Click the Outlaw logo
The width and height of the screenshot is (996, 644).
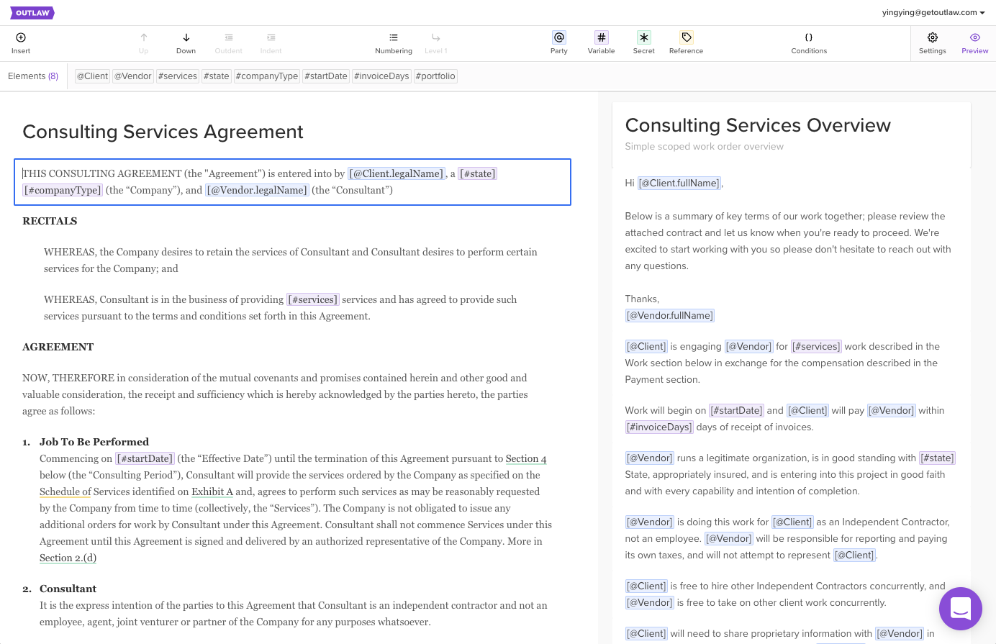[32, 13]
